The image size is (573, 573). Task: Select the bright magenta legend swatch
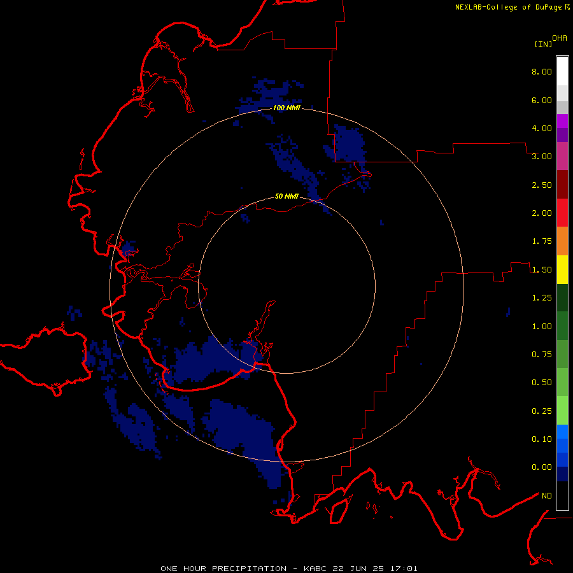pos(562,121)
